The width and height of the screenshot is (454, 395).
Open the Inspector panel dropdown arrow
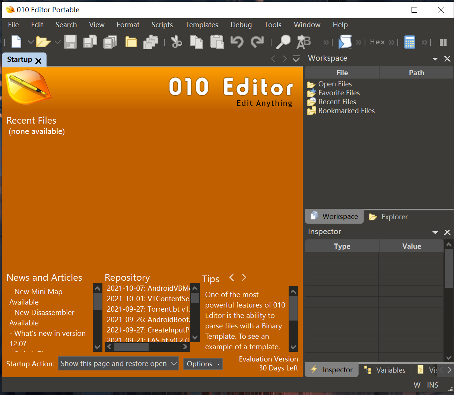click(435, 233)
